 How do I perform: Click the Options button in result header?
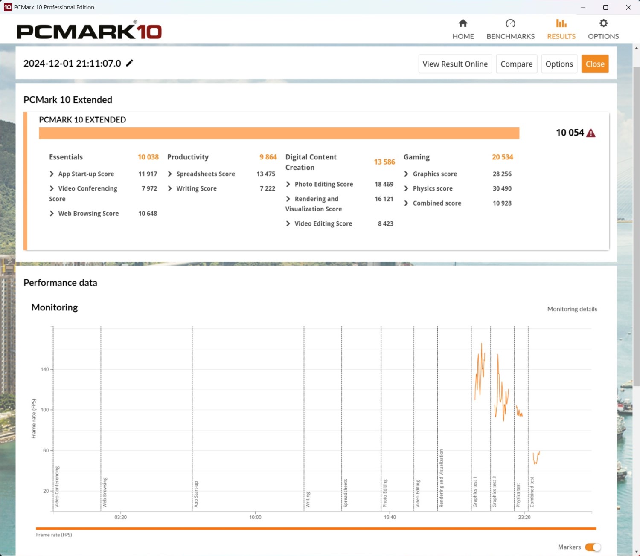click(559, 64)
